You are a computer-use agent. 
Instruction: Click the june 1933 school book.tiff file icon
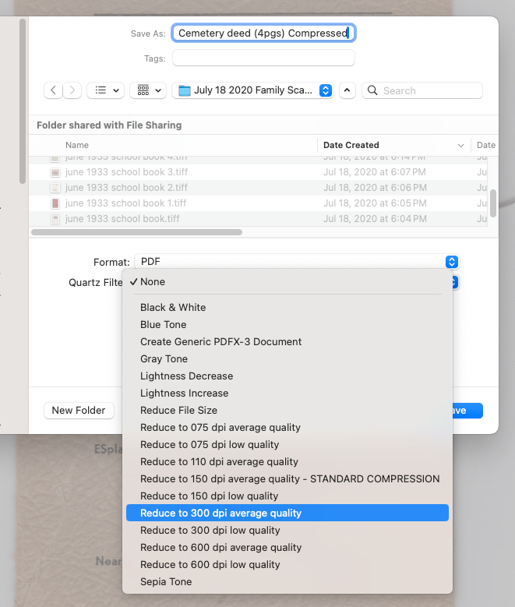click(x=55, y=219)
